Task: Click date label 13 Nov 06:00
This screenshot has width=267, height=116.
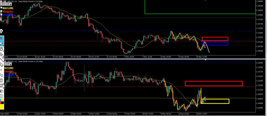Action: [x=58, y=113]
